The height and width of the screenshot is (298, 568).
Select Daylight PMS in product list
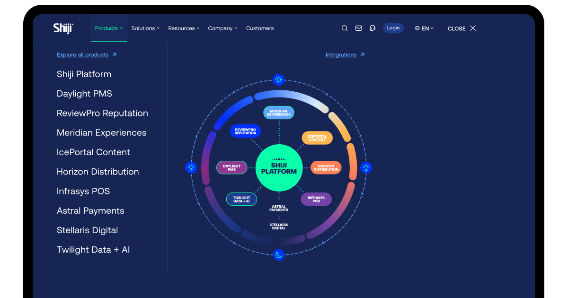(84, 94)
